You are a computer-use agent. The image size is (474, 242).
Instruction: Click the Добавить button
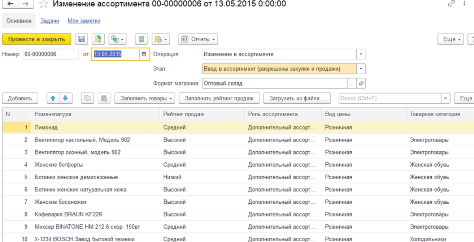point(20,98)
